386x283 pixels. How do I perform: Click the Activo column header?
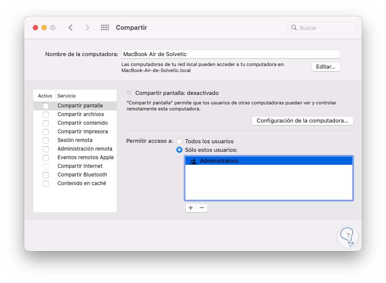[45, 96]
